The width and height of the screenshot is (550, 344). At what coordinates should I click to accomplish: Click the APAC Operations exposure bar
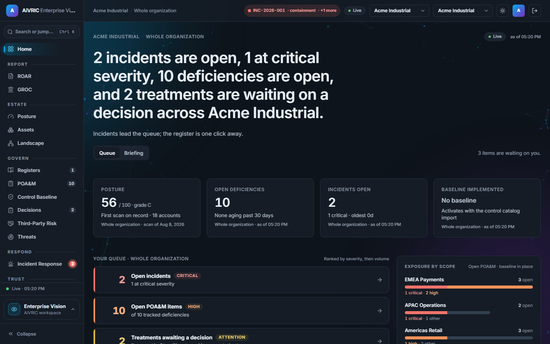click(447, 313)
